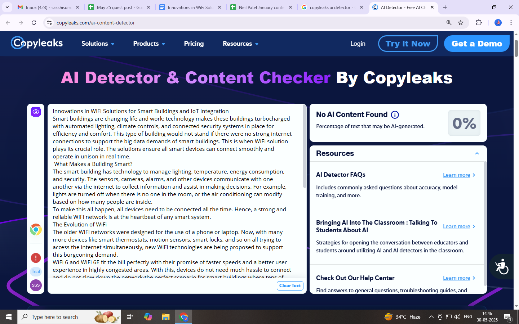This screenshot has height=324, width=519.
Task: Click the Login link
Action: 358,44
